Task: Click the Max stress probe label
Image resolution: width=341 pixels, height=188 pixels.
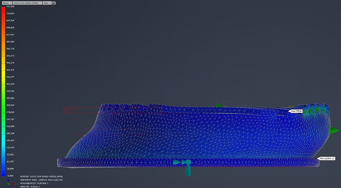Action: [296, 111]
